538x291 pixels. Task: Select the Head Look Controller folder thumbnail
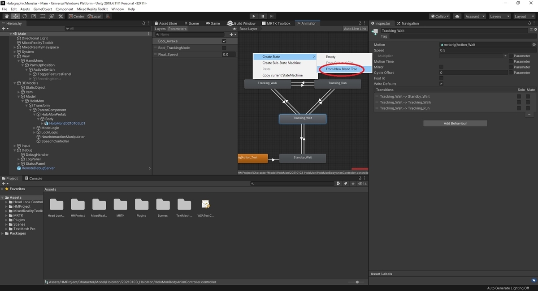pos(56,204)
